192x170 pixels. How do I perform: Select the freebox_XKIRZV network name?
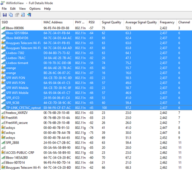tap(17, 113)
